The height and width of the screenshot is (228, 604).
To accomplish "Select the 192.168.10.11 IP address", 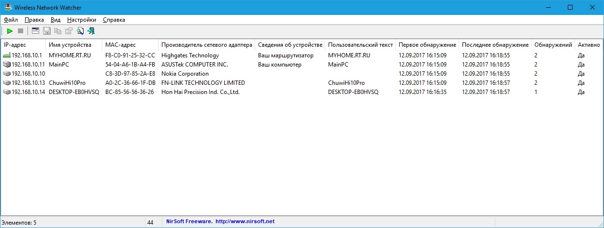I will (29, 65).
